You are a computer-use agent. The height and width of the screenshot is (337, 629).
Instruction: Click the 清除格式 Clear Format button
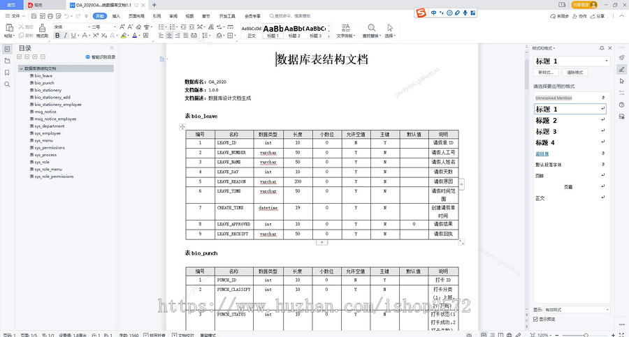coord(575,73)
